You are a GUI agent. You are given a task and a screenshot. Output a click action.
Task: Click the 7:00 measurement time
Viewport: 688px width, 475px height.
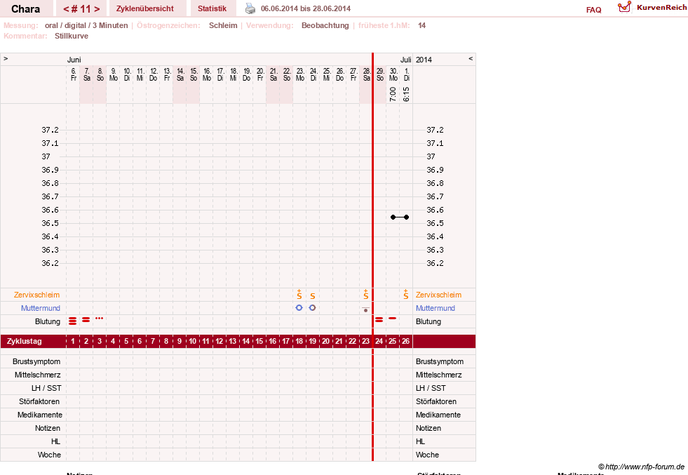tap(393, 94)
